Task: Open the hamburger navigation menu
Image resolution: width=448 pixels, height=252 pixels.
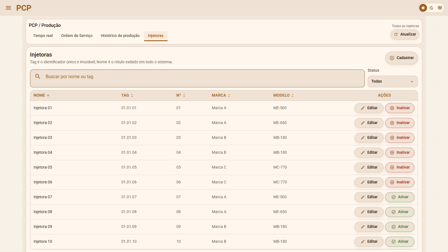Action: (x=8, y=8)
